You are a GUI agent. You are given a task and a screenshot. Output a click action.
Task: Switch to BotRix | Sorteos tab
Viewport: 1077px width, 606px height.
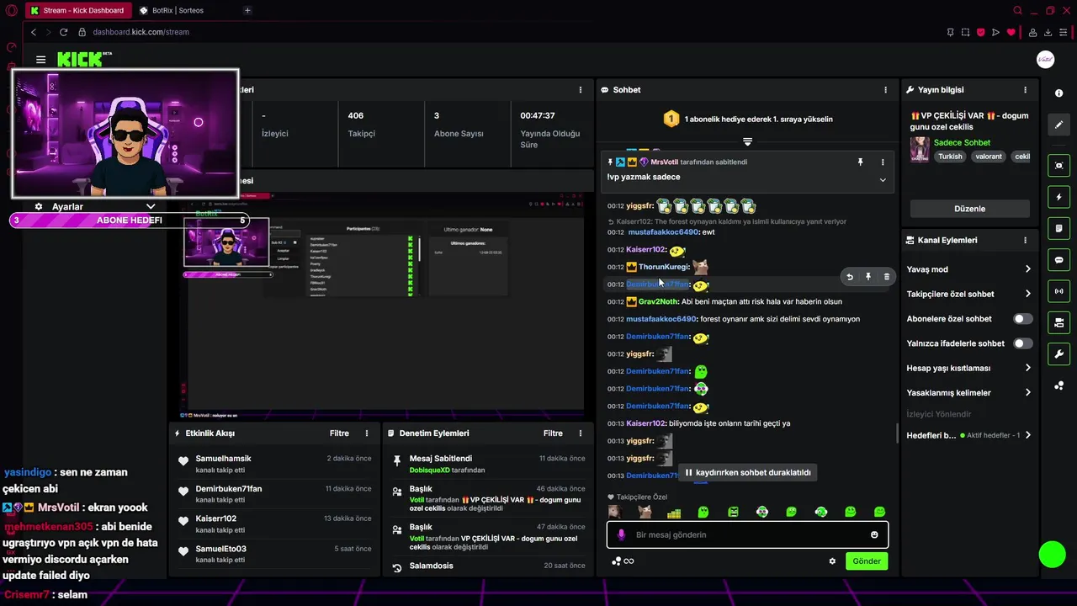tap(178, 10)
